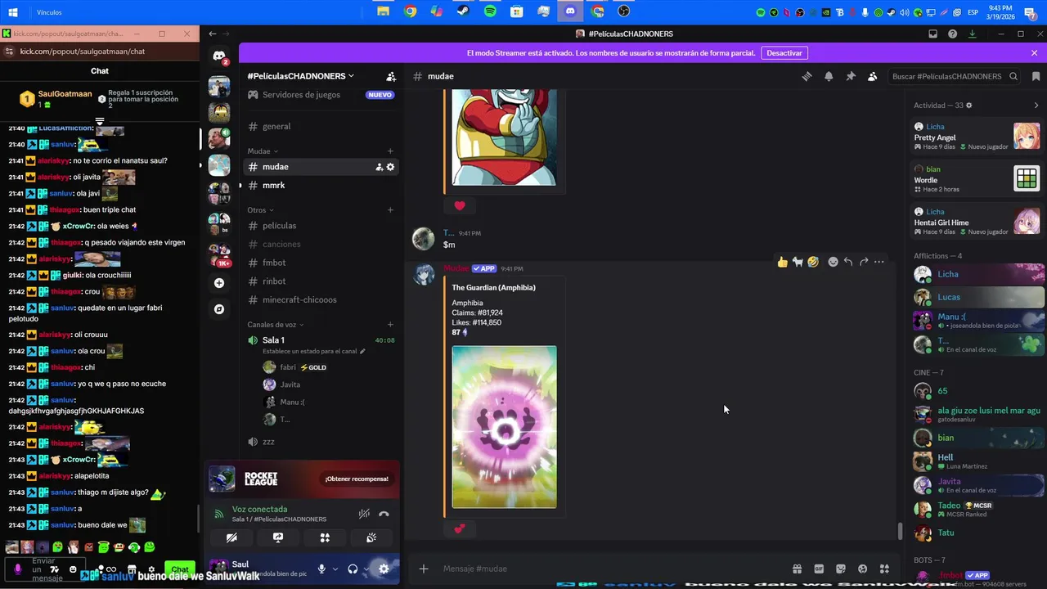
Task: Open Spotify from Windows taskbar
Action: click(490, 11)
